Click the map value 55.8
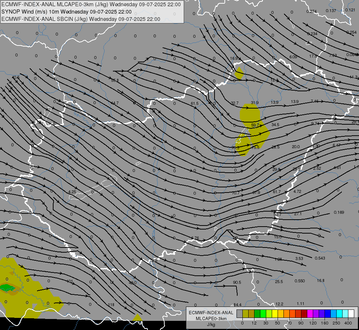The image size is (359, 330). click(115, 80)
